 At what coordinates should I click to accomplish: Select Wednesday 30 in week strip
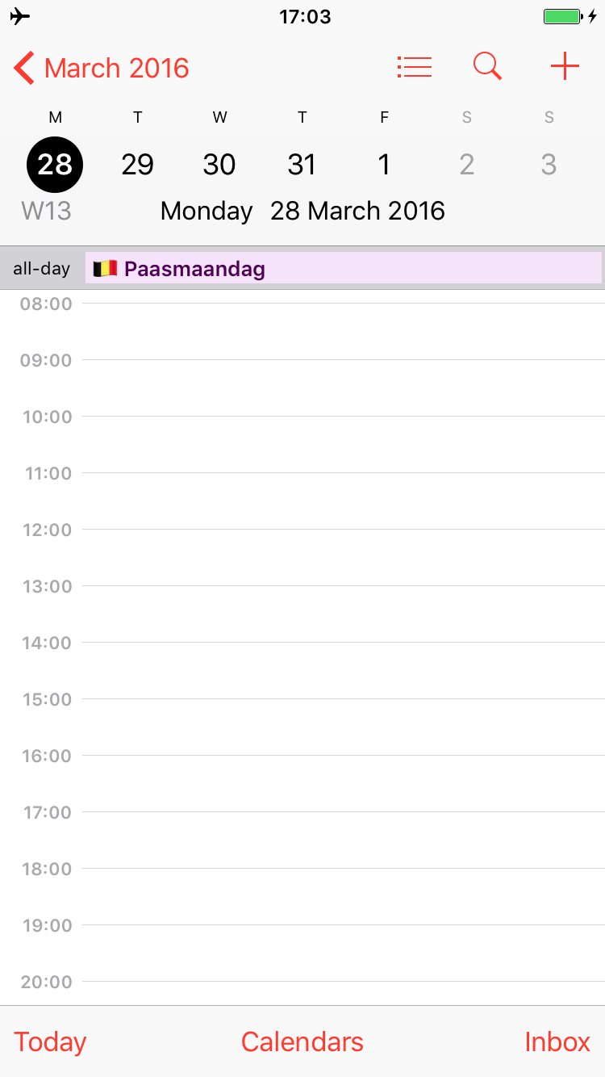219,165
